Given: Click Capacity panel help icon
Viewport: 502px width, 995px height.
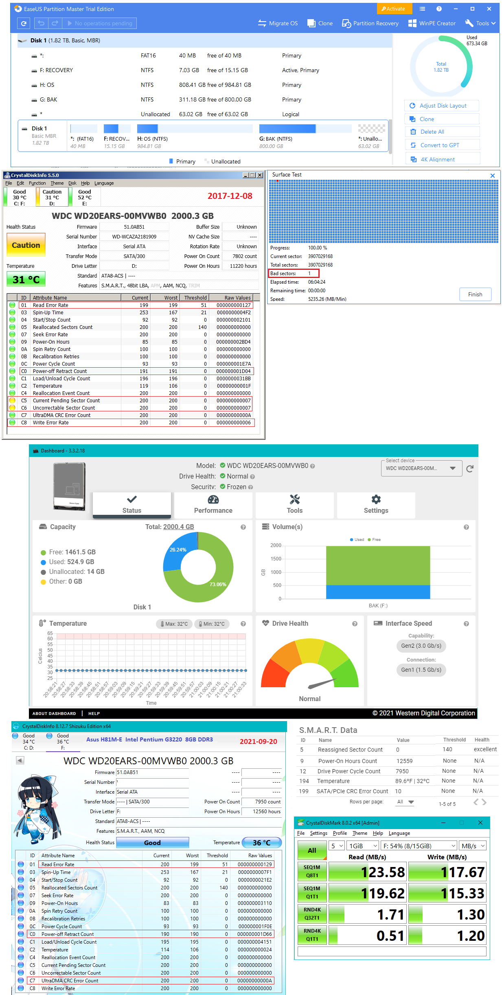Looking at the screenshot, I should [x=243, y=527].
